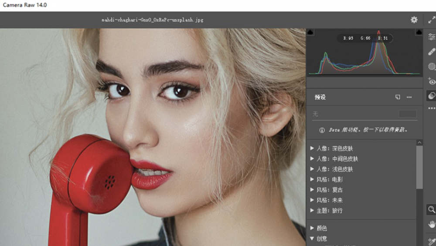Viewport: 436px width, 246px height.
Task: Open the Presets panel icon
Action: pyautogui.click(x=432, y=96)
